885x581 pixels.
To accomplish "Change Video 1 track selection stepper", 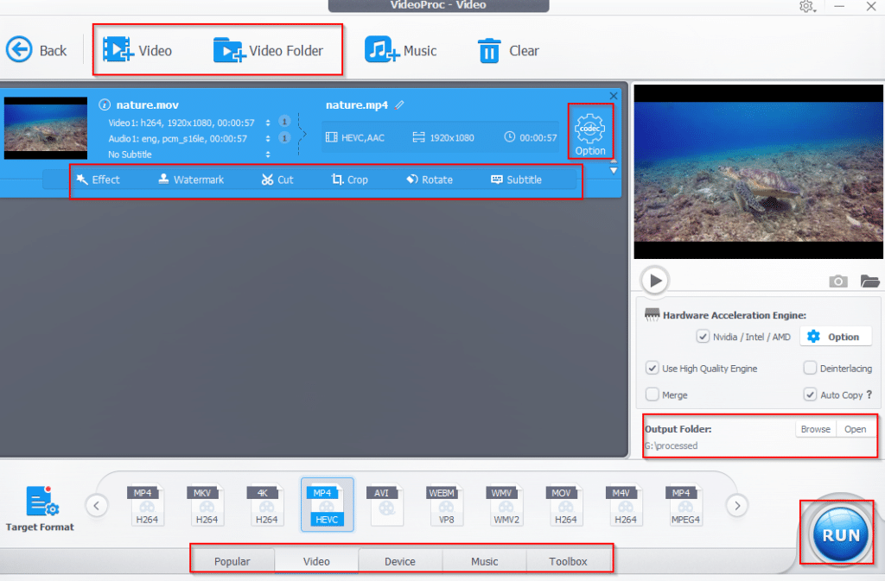I will point(268,123).
